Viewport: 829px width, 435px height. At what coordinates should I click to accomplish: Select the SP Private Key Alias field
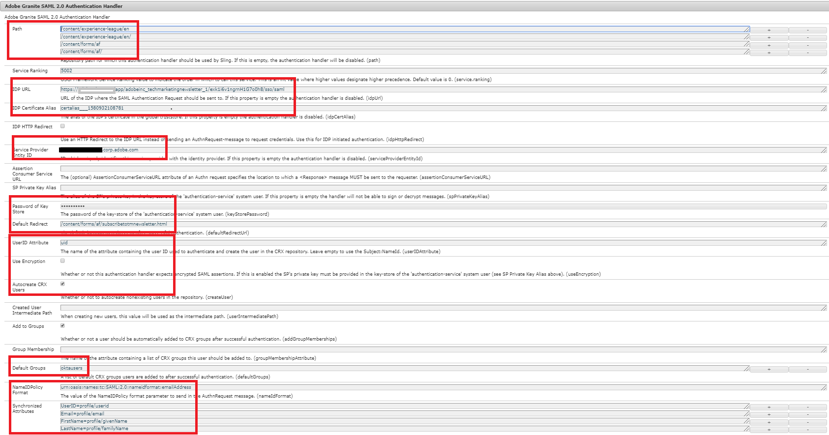[444, 188]
